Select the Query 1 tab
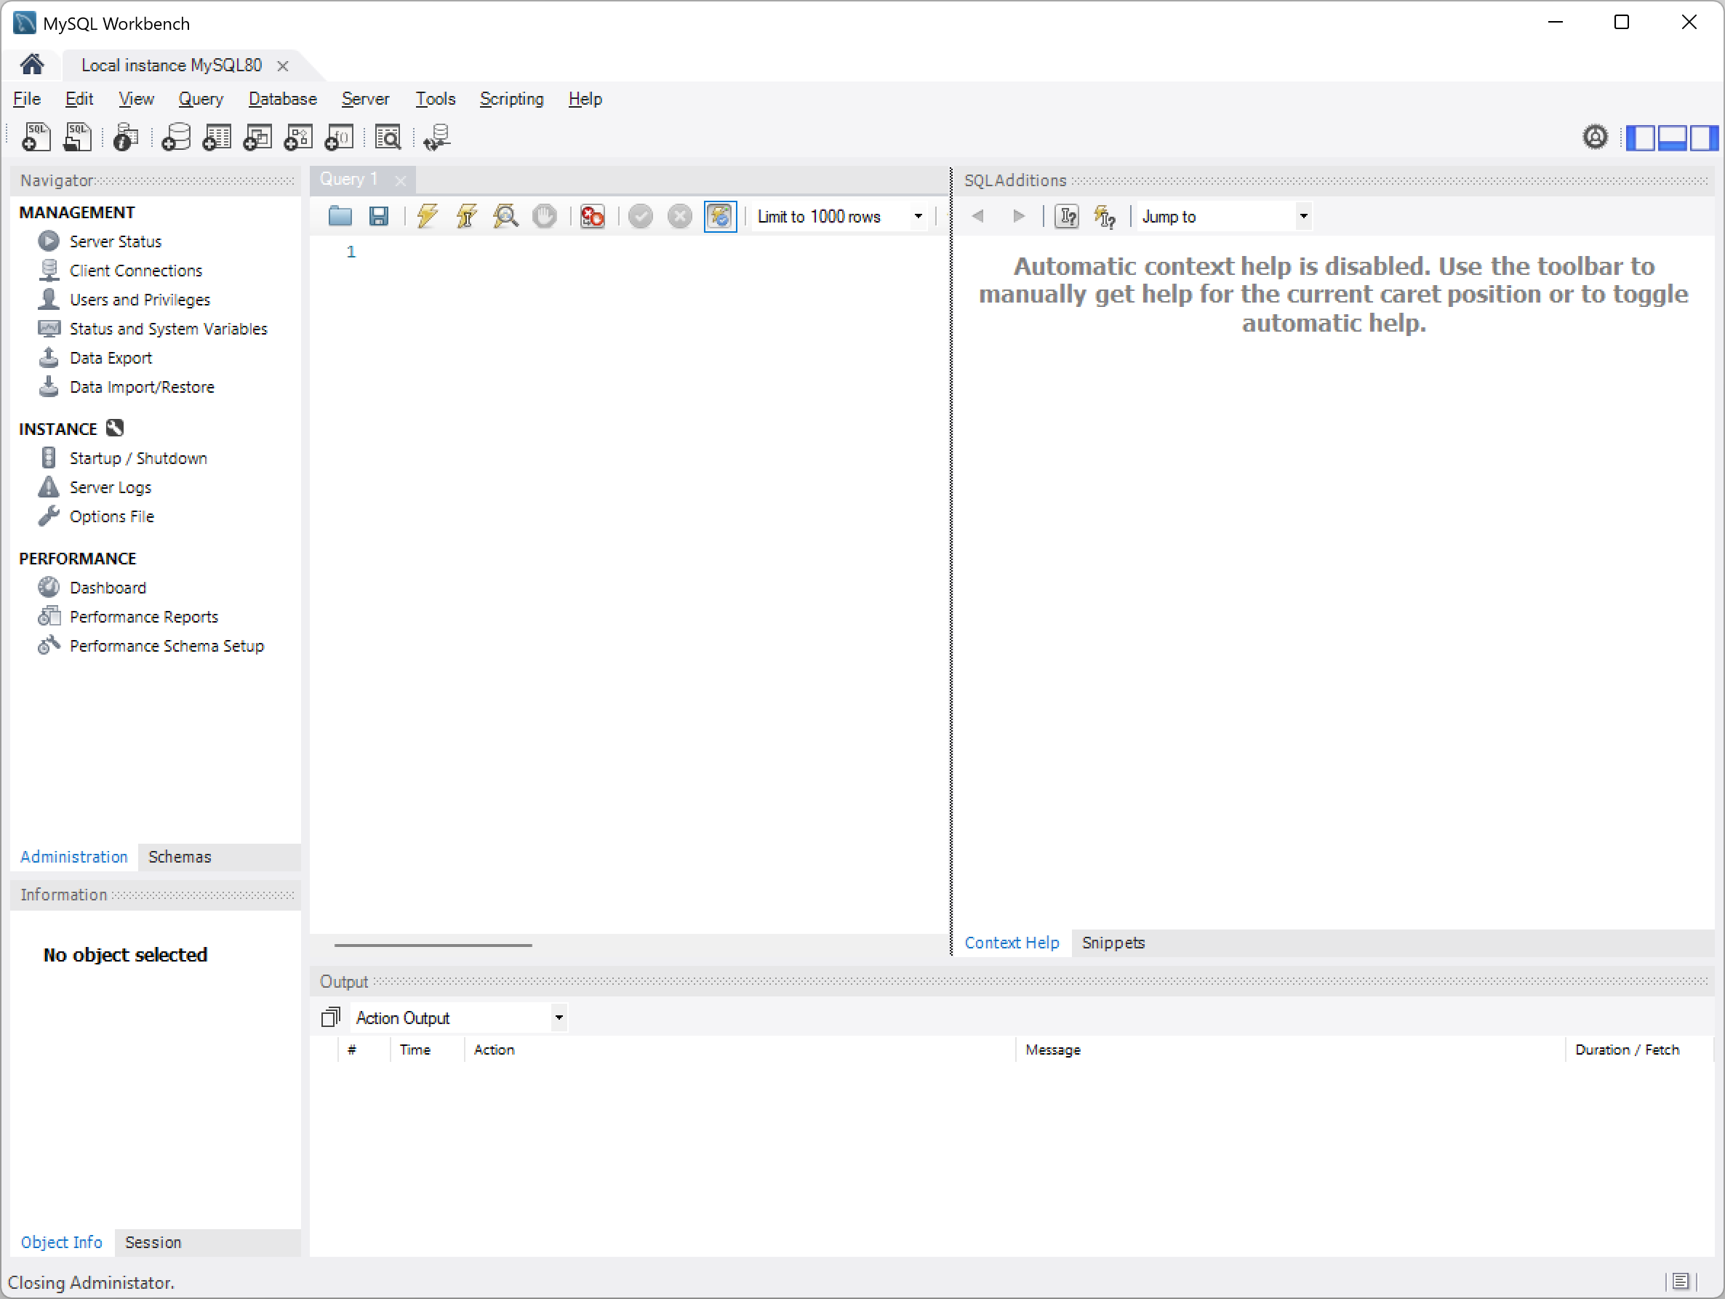Screen dimensions: 1725x1299 click(348, 178)
